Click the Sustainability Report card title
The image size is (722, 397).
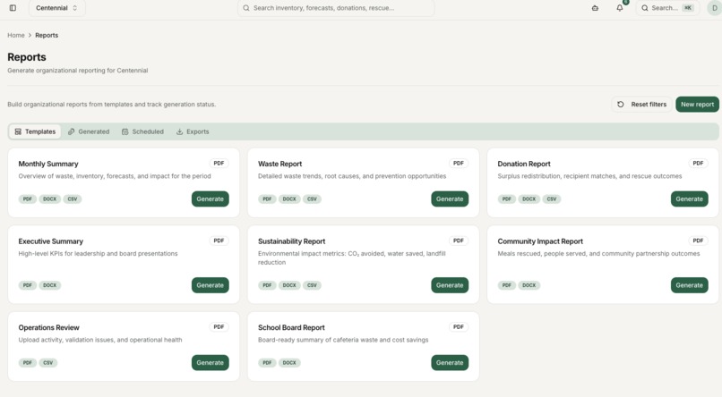tap(291, 241)
